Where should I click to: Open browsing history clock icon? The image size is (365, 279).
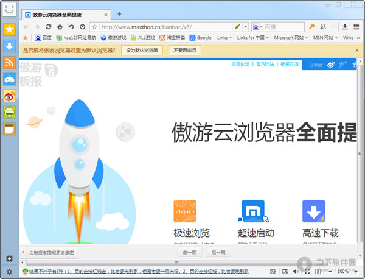coord(82,27)
